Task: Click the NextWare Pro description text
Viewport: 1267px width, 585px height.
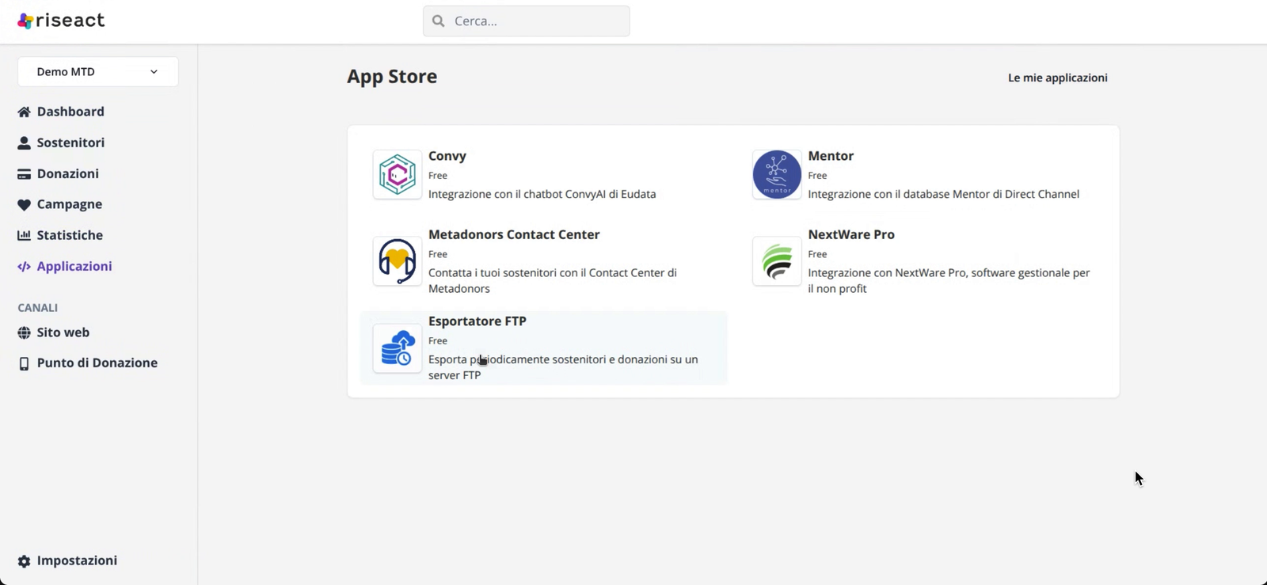Action: (x=949, y=281)
